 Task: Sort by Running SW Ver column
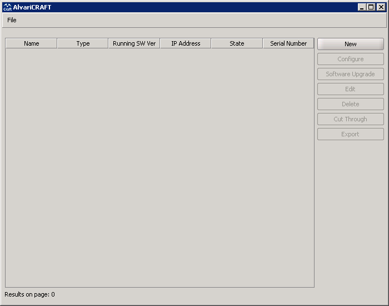(134, 43)
